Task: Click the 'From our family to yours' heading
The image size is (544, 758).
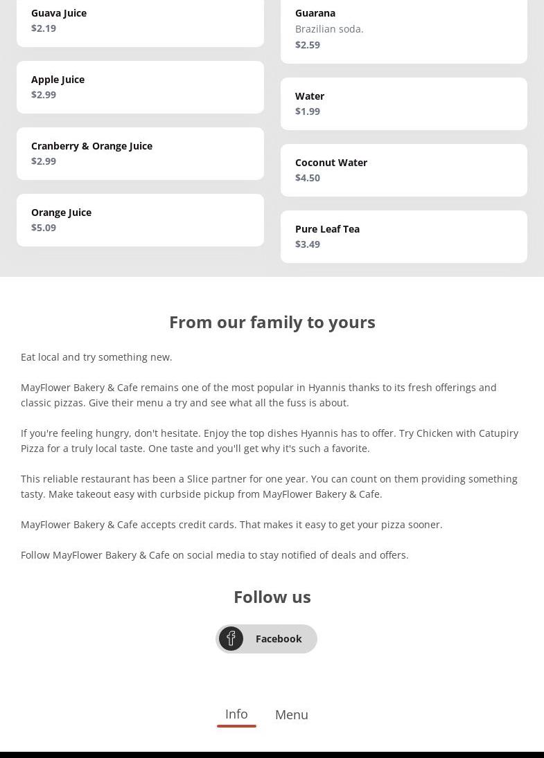Action: (272, 322)
